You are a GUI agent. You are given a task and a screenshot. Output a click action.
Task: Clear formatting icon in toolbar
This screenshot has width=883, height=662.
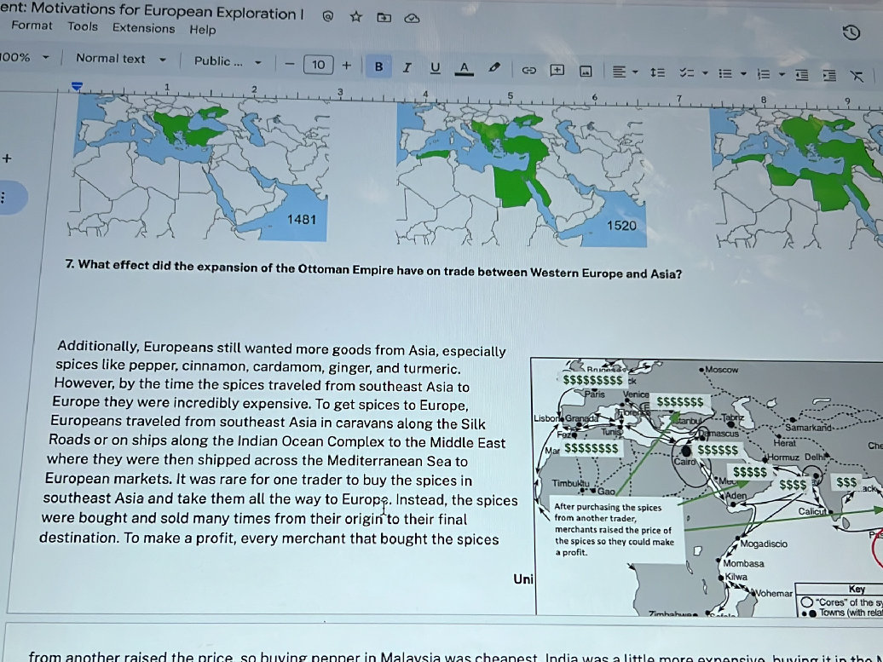857,76
